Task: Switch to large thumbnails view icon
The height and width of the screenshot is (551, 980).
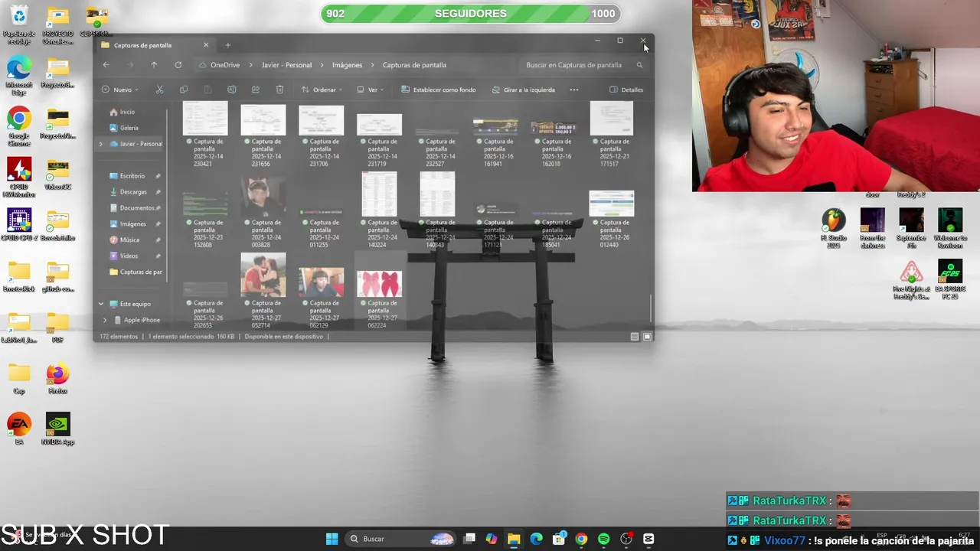Action: point(647,337)
